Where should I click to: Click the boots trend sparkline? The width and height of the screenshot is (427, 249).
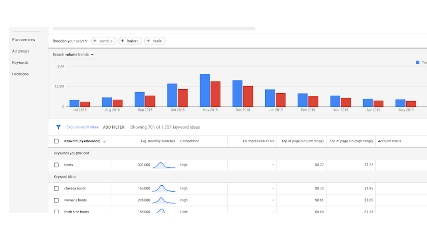point(164,165)
